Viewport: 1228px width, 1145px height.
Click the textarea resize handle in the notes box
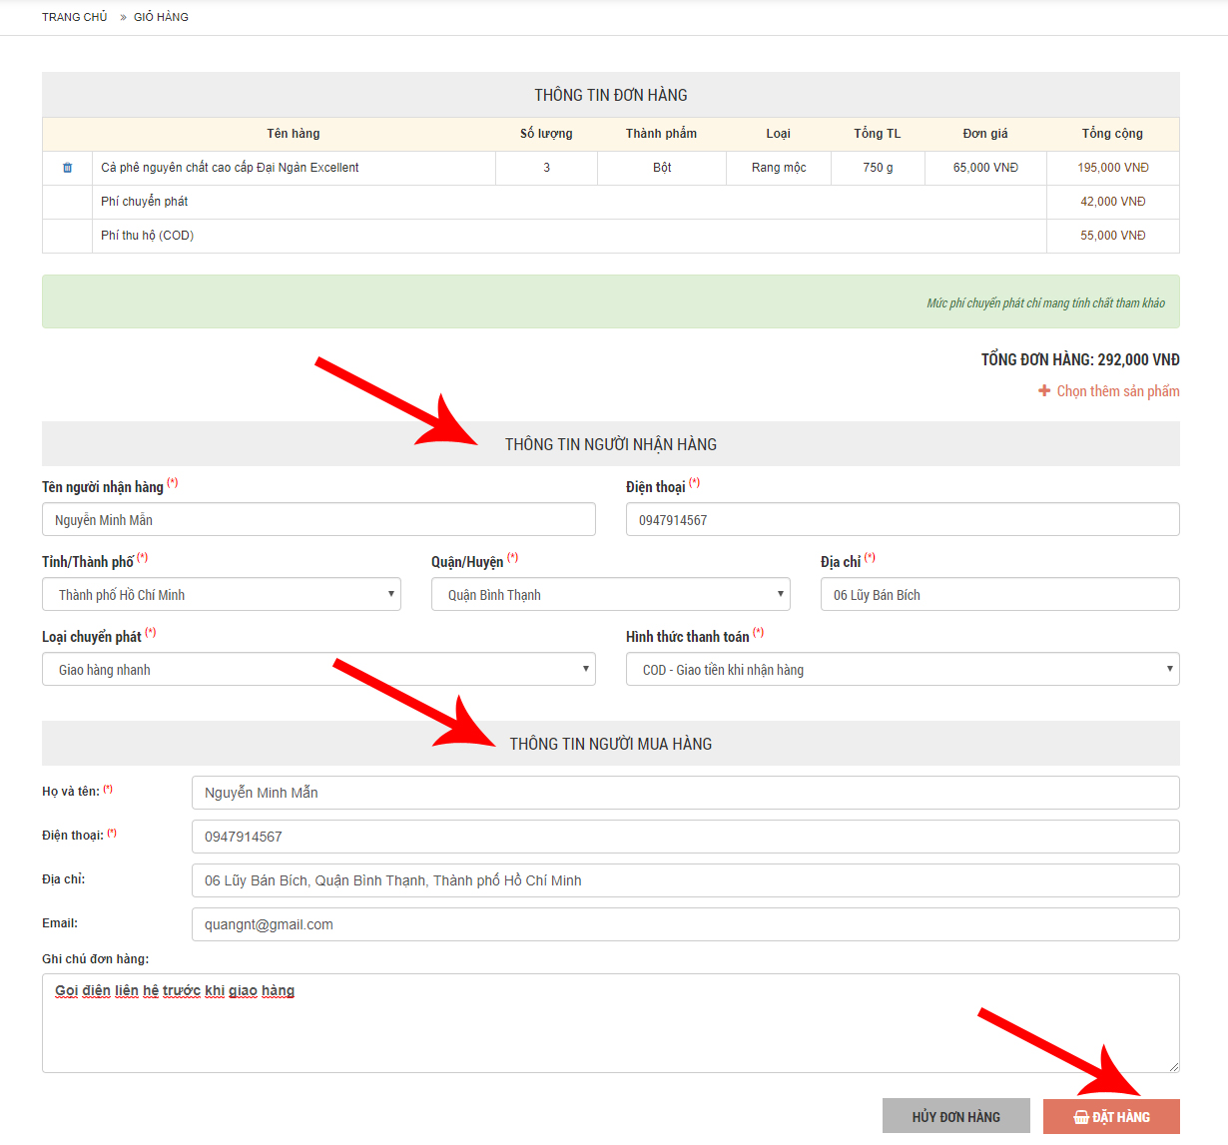(1173, 1066)
